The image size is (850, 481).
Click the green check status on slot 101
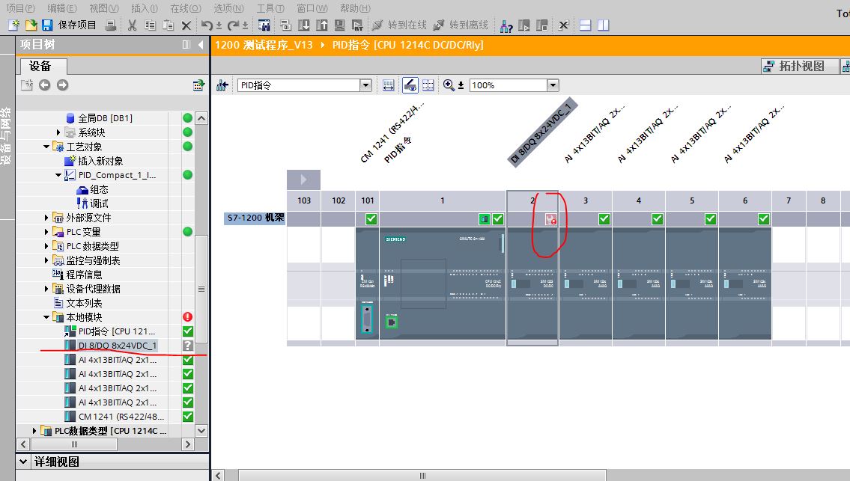click(x=371, y=219)
